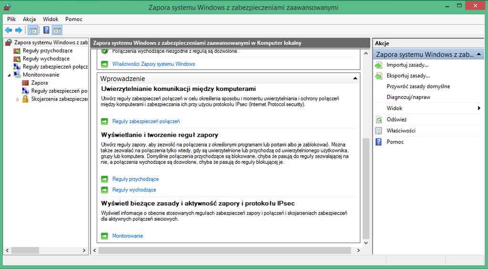This screenshot has height=269, width=488.
Task: Open the Pomoc menu in the menu bar
Action: pyautogui.click(x=74, y=19)
